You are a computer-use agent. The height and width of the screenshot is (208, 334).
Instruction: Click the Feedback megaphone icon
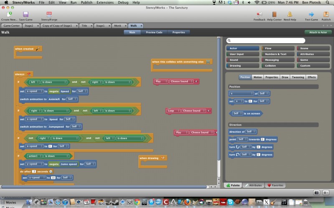click(x=259, y=15)
